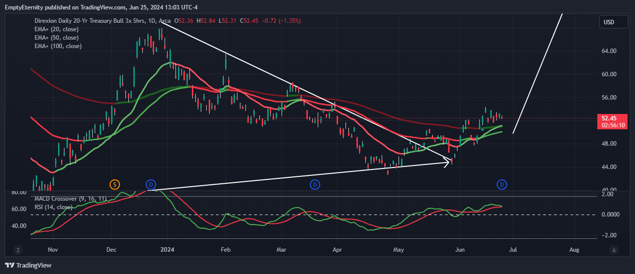Click the Z timezone button at bottom left
Screen dimensions: 635x274
(x=17, y=250)
